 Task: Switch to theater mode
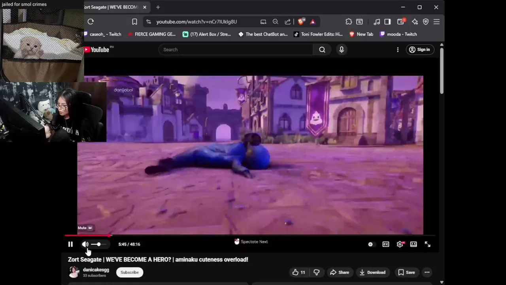(x=413, y=244)
